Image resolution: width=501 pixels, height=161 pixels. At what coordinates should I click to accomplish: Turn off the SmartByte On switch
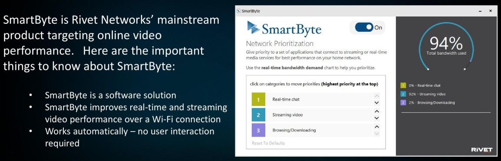point(364,28)
